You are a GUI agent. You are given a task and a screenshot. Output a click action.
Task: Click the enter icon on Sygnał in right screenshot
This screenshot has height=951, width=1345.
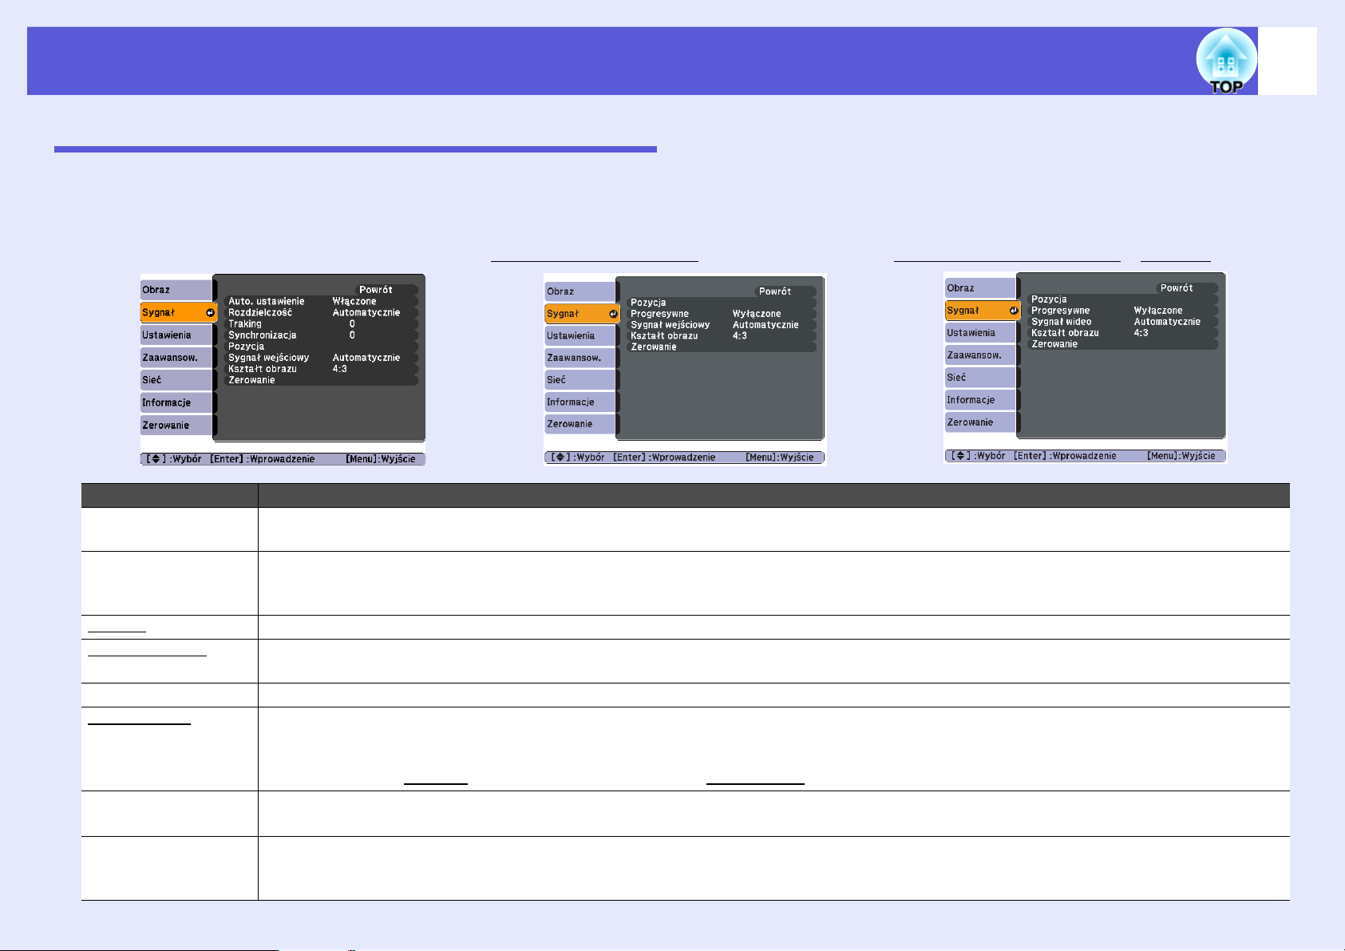click(1013, 311)
